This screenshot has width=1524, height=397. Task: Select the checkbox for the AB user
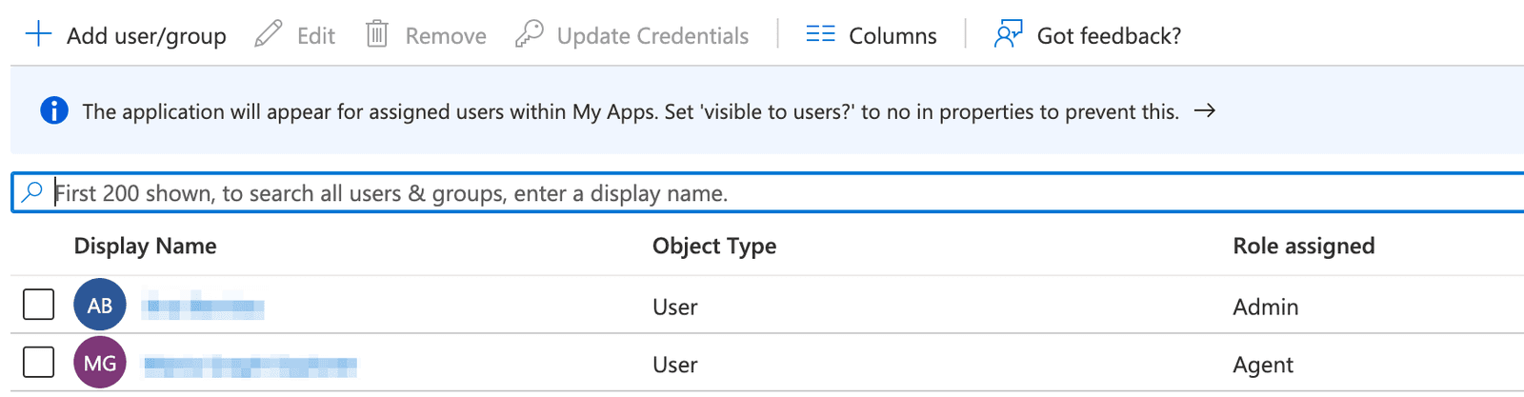point(39,305)
